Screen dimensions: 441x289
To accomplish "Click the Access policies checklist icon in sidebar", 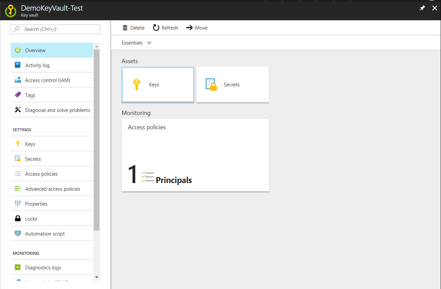I will [18, 174].
